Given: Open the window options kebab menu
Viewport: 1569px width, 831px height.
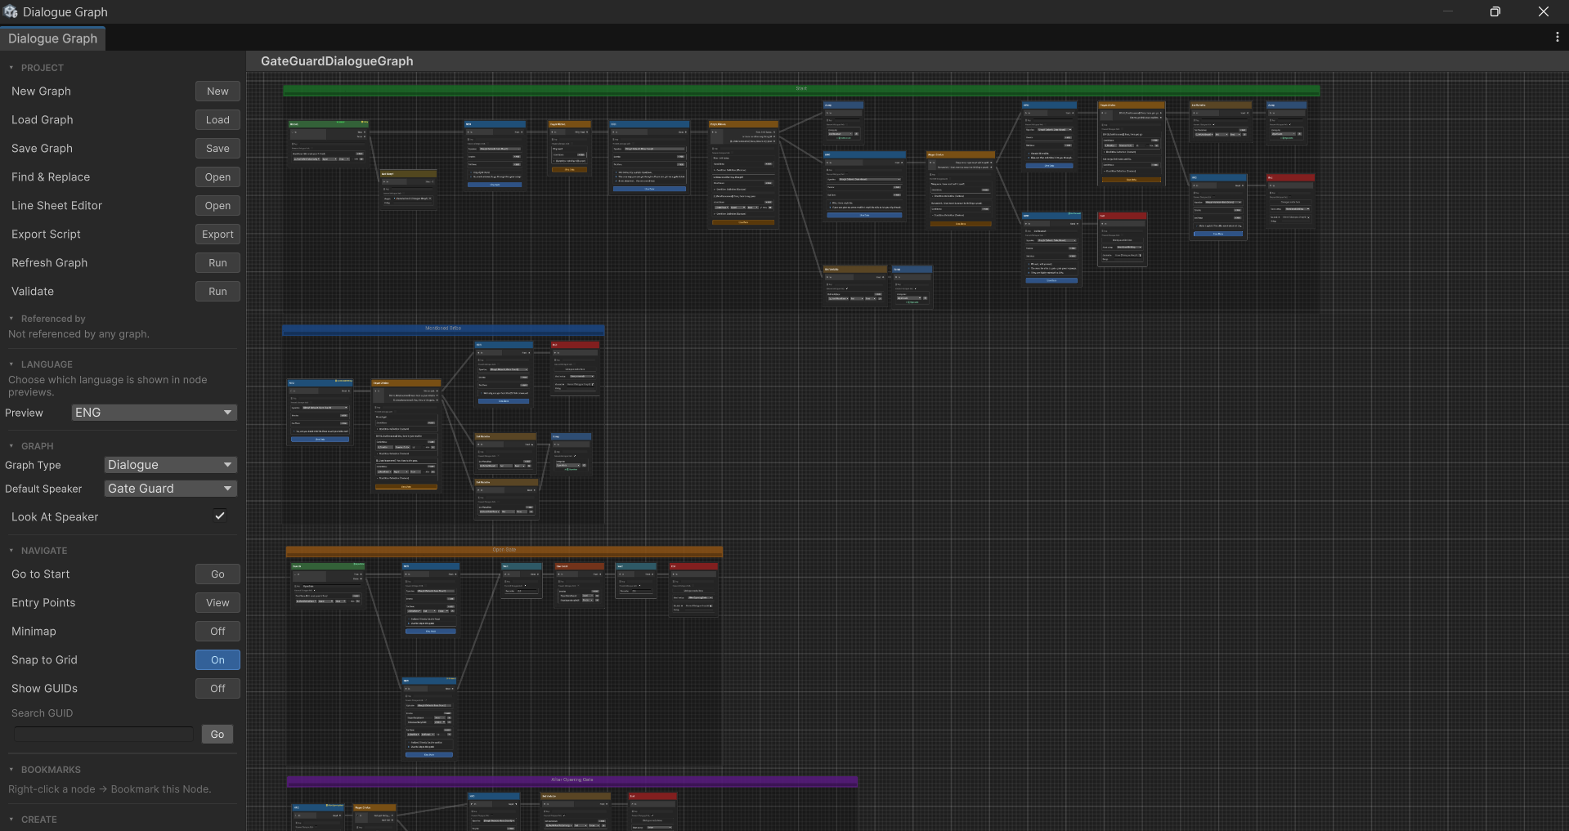Looking at the screenshot, I should (x=1557, y=38).
